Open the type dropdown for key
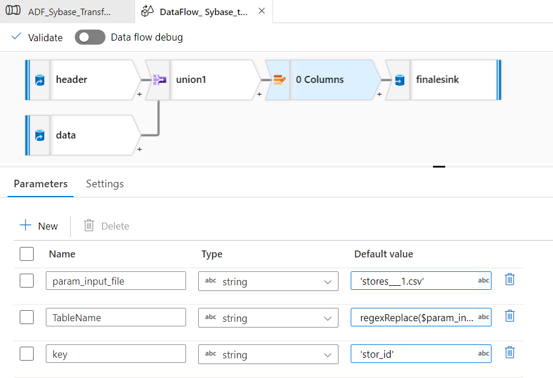Viewport: 553px width, 378px height. click(x=268, y=354)
